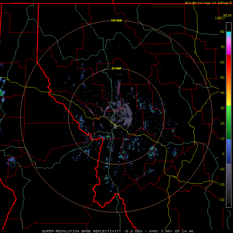Click the -10 value on dBZ scale
Viewport: 233px width, 233px height.
pyautogui.click(x=221, y=169)
